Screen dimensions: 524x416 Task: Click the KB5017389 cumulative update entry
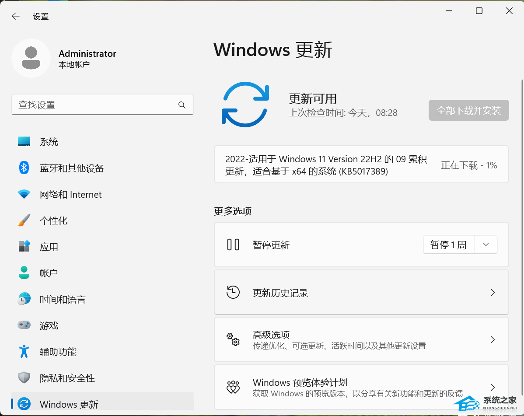361,164
